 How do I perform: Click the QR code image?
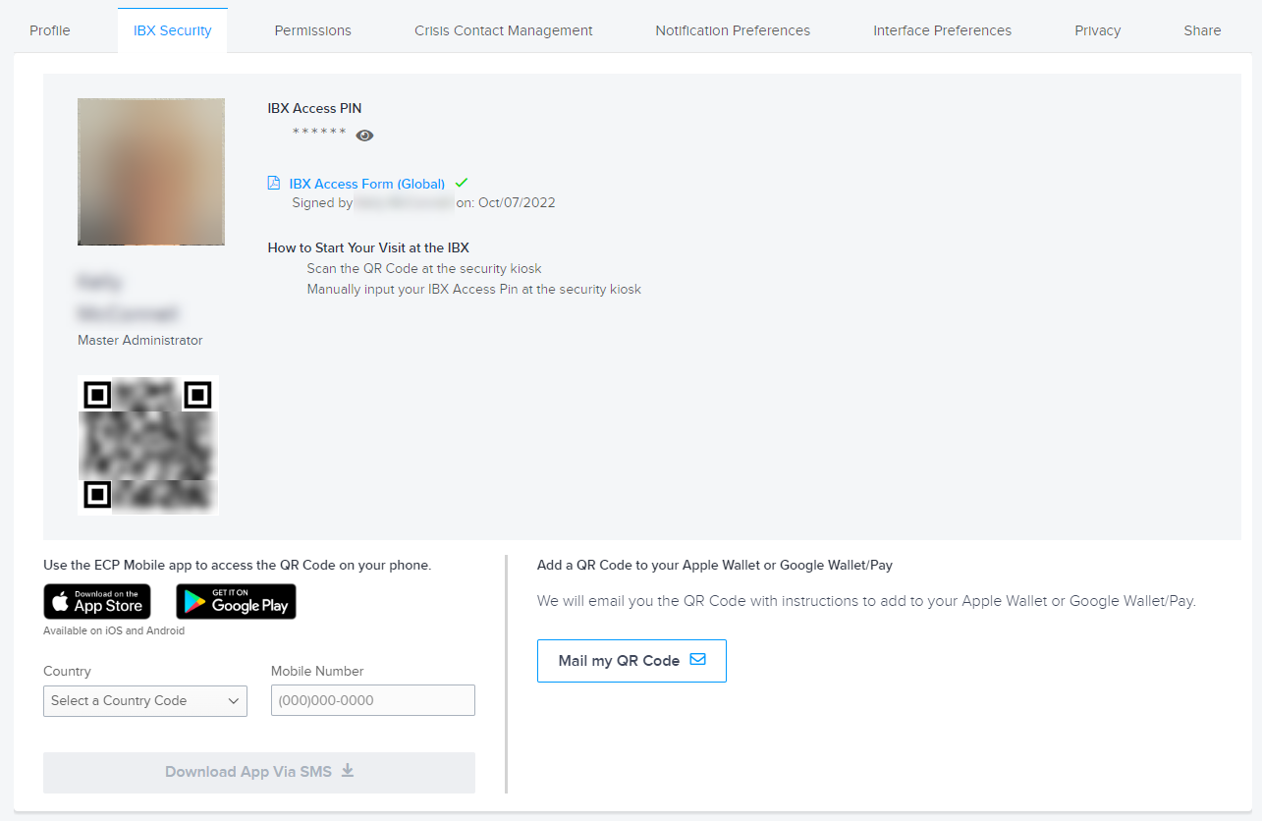click(148, 445)
